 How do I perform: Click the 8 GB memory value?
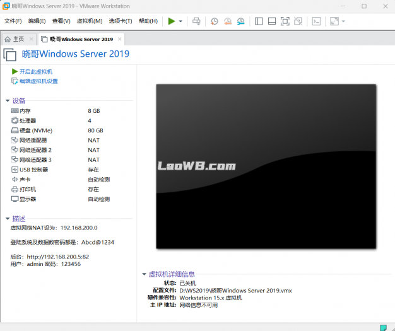pyautogui.click(x=94, y=111)
